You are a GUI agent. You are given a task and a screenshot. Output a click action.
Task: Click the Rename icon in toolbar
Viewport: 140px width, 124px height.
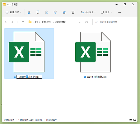pos(55,12)
